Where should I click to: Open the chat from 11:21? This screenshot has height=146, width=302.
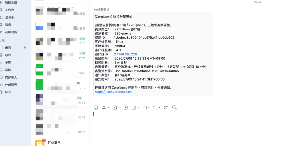click(60, 56)
